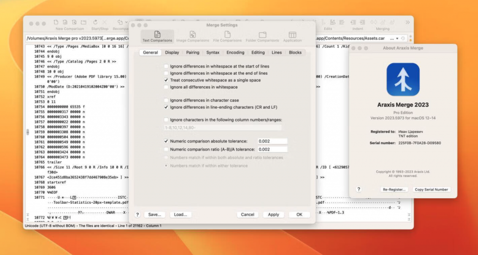Open the right file path dropdown arrow
The width and height of the screenshot is (478, 255).
[x=397, y=39]
